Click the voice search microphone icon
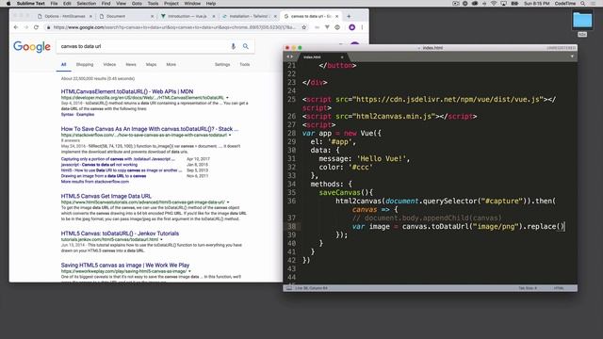Screen dimensions: 603x339 tap(233, 46)
